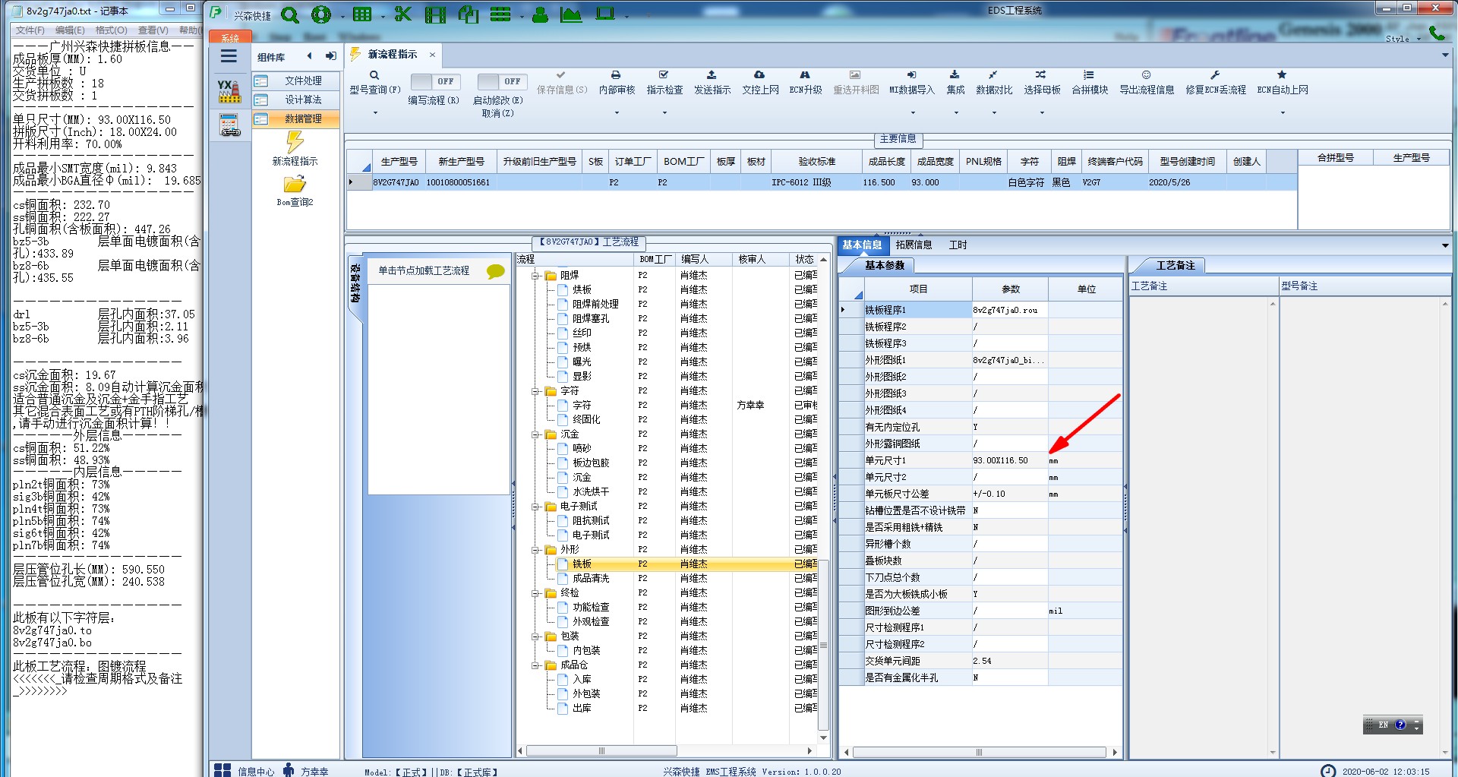Screen dimensions: 1458x777
Task: Select the 基本信息 tab
Action: 862,245
